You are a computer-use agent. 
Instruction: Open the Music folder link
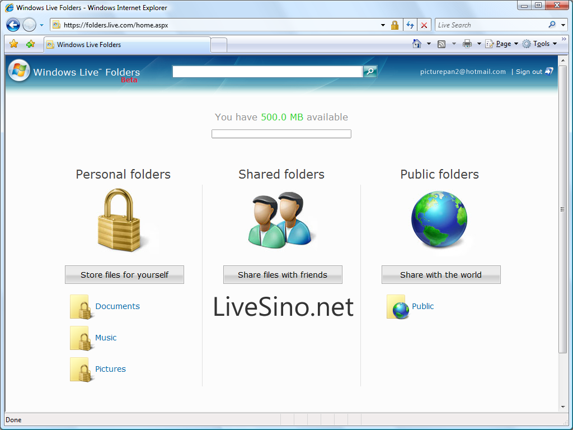pos(106,338)
